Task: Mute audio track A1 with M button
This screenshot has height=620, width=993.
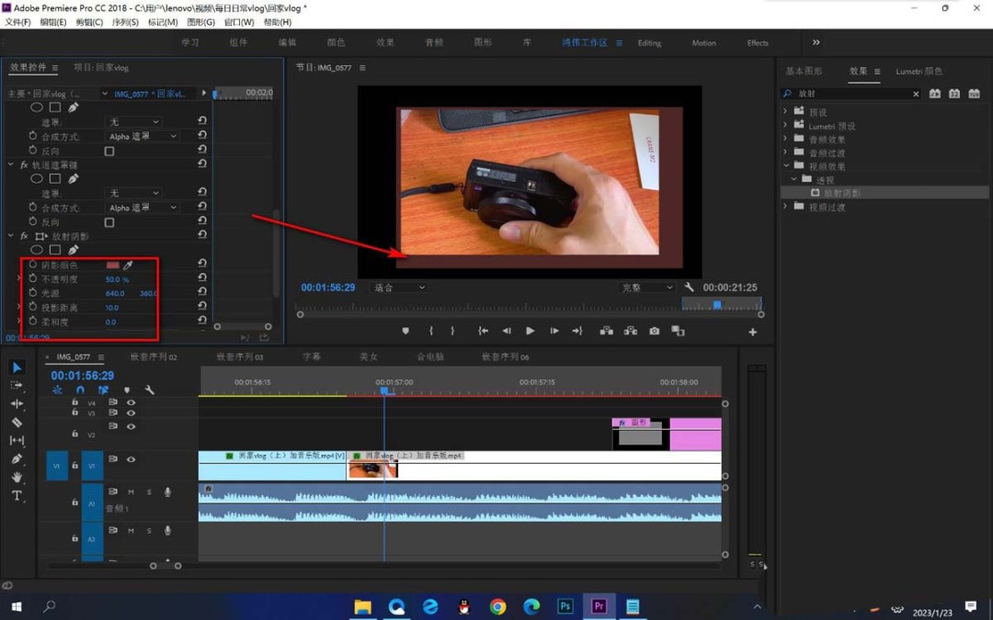Action: (x=131, y=492)
